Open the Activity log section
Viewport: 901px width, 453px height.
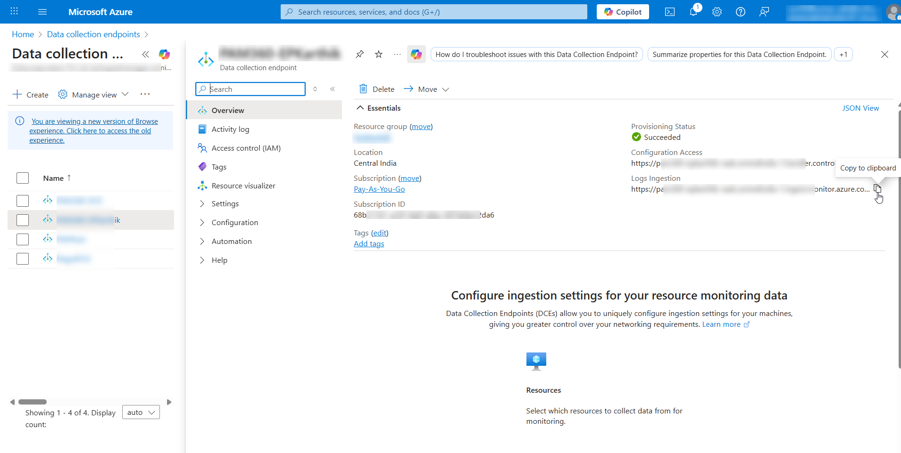230,129
